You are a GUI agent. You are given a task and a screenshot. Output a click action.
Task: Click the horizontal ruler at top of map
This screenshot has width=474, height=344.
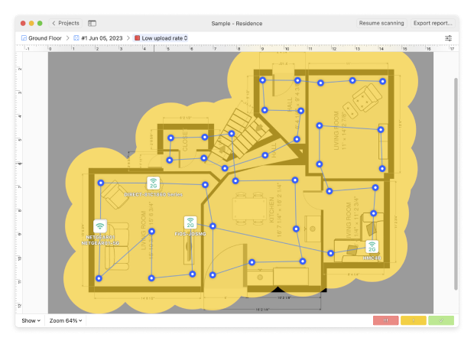[237, 48]
